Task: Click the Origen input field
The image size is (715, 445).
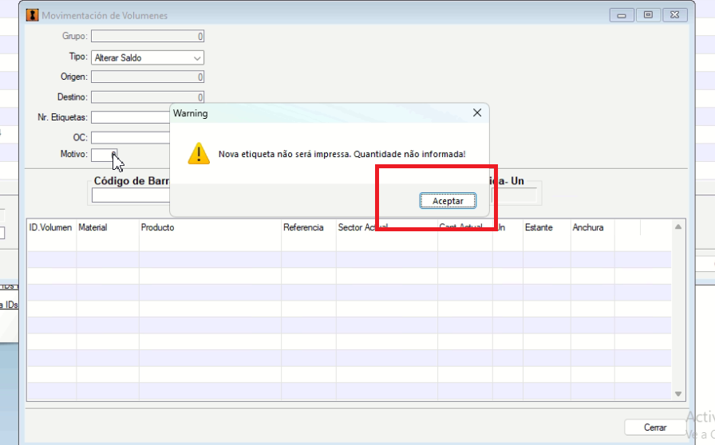Action: coord(148,77)
